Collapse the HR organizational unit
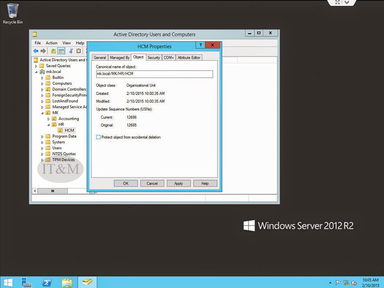This screenshot has height=288, width=384. tap(48, 124)
